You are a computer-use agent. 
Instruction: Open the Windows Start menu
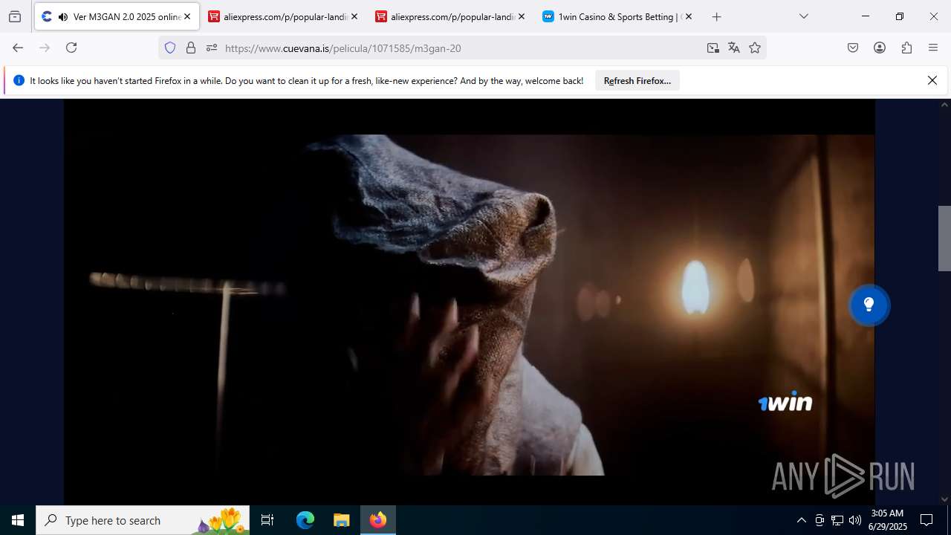[18, 520]
